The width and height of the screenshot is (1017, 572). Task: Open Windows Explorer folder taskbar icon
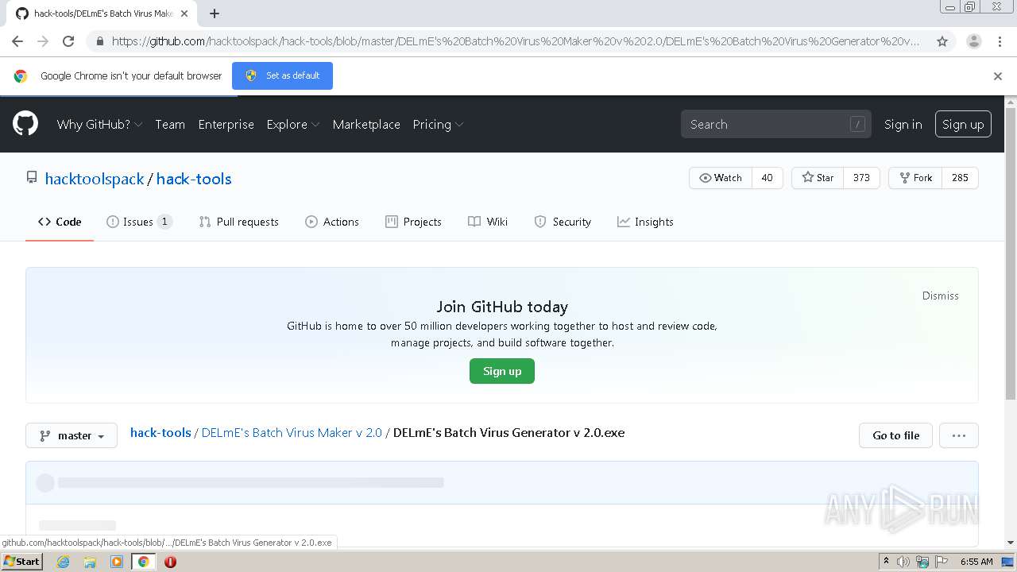pos(90,562)
